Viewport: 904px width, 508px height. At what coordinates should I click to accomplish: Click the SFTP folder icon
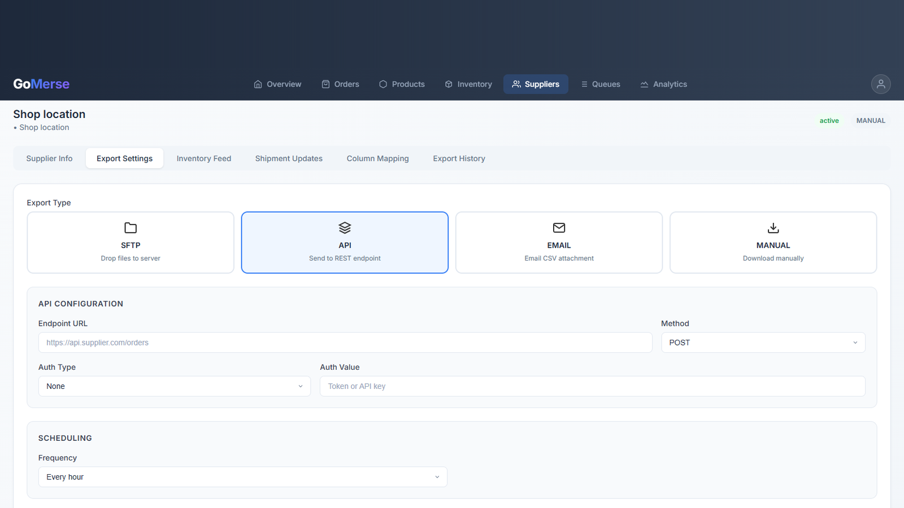(x=131, y=228)
